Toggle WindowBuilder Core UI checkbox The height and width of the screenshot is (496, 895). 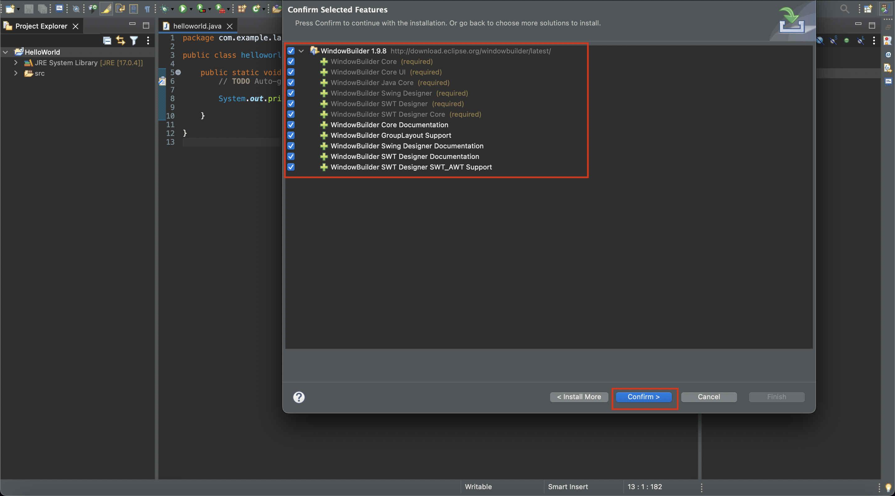[291, 72]
